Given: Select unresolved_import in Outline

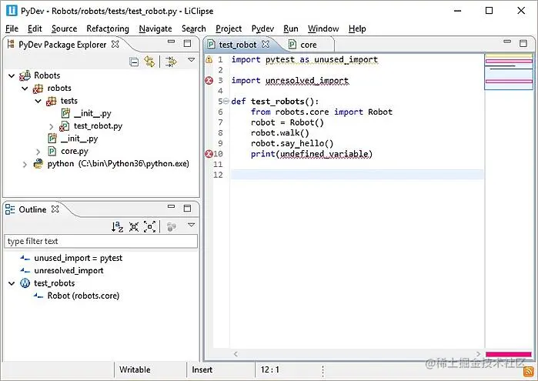Looking at the screenshot, I should [x=69, y=271].
